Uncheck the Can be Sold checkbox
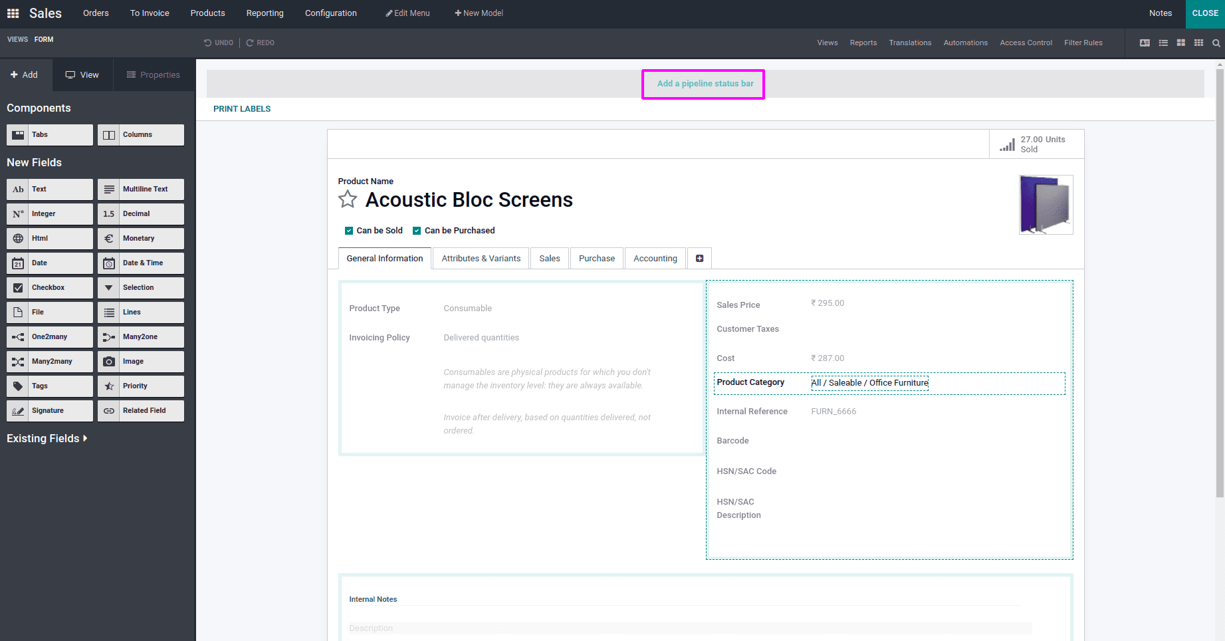Screen dimensions: 1225x641 (349, 230)
